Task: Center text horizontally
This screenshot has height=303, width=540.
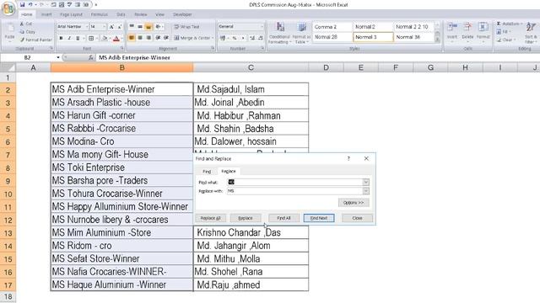Action: pos(140,38)
